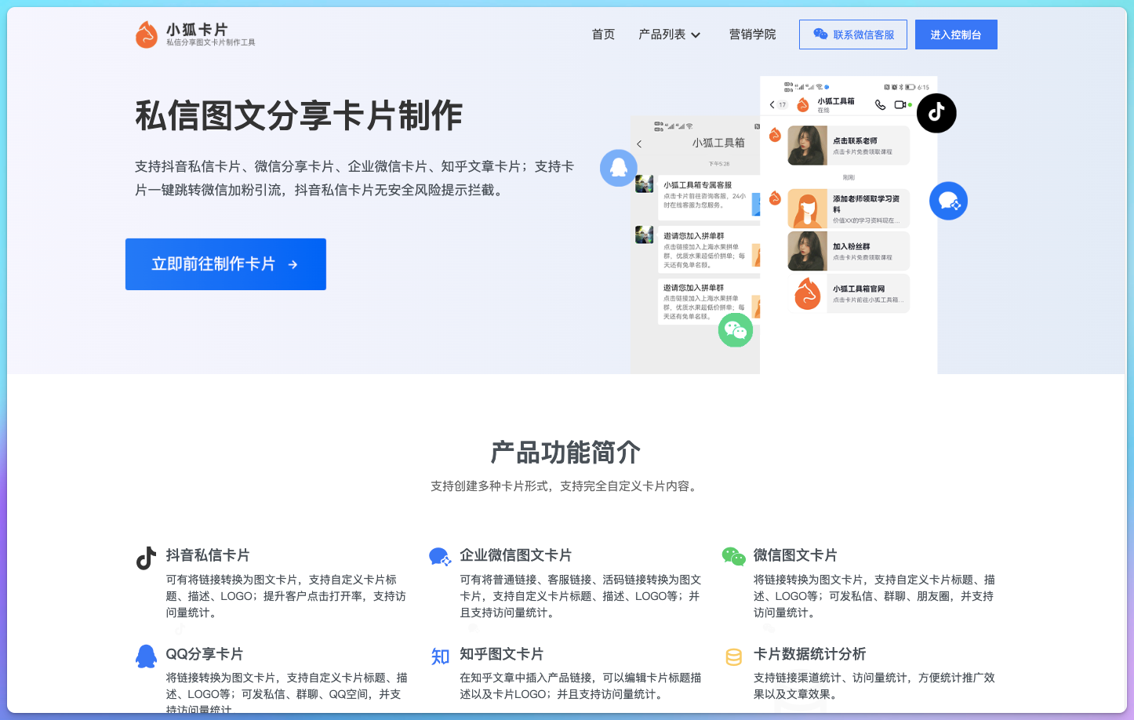Expand the 产品列表 dropdown arrow
This screenshot has width=1134, height=720.
pyautogui.click(x=696, y=35)
